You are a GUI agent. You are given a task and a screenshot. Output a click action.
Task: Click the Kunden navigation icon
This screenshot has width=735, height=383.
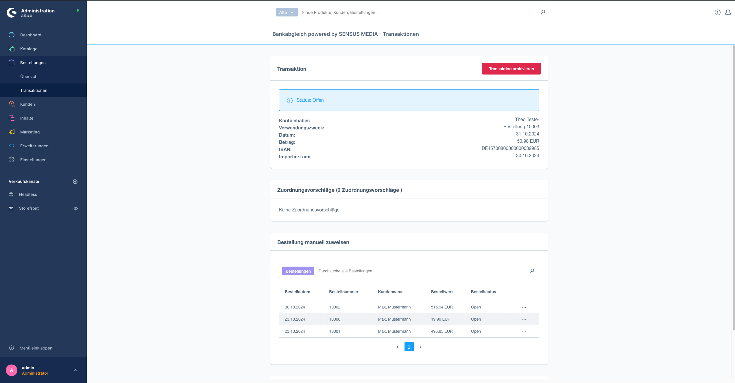tap(13, 104)
